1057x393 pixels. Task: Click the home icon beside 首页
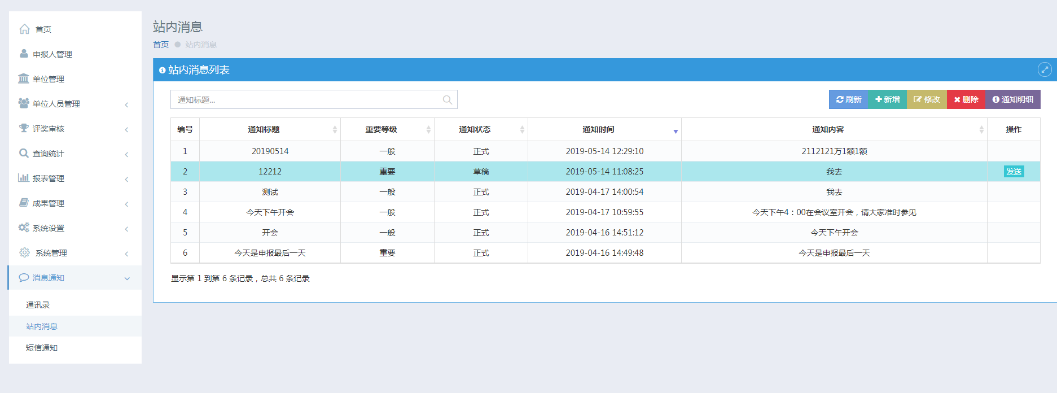(x=24, y=29)
